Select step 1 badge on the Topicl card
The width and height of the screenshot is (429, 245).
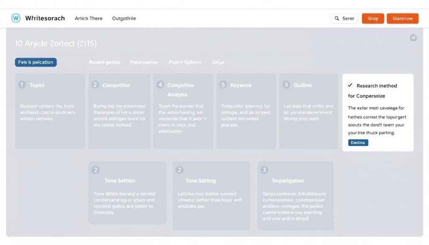click(x=22, y=85)
